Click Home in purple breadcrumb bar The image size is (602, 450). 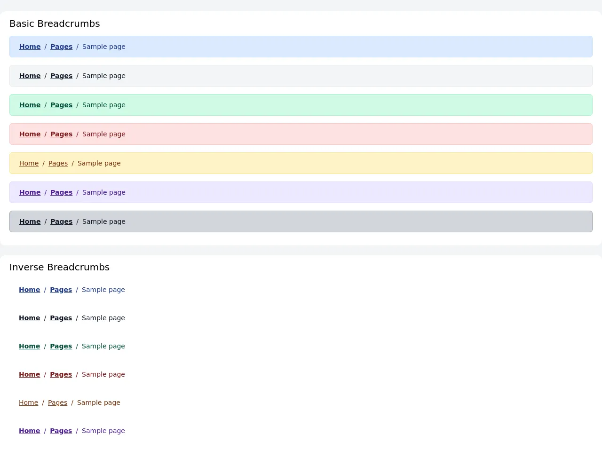pyautogui.click(x=30, y=192)
